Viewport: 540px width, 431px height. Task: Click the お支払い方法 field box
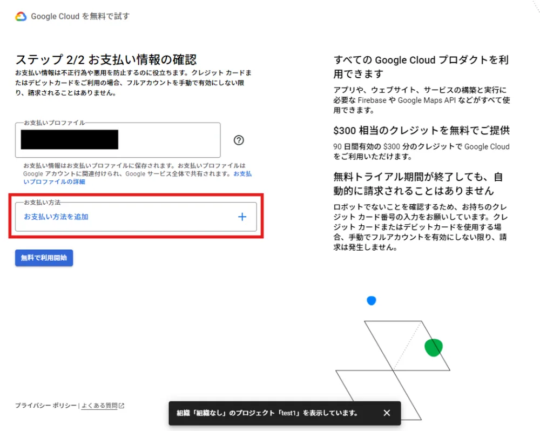(136, 217)
